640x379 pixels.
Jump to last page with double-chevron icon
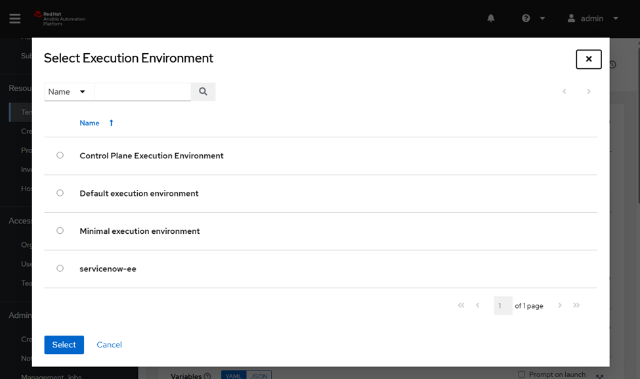(576, 305)
